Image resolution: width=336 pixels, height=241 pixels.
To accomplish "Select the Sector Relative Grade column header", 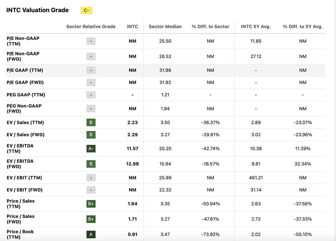I will 91,27.
